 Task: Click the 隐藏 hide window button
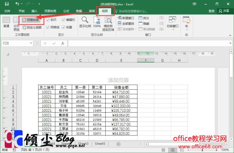point(144,23)
